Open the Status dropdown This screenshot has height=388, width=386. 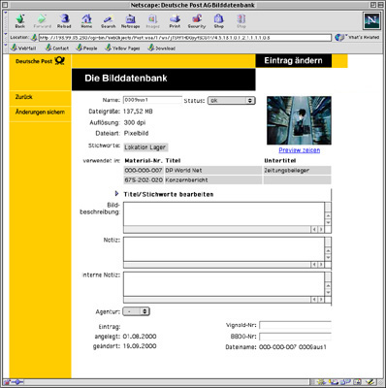point(232,101)
